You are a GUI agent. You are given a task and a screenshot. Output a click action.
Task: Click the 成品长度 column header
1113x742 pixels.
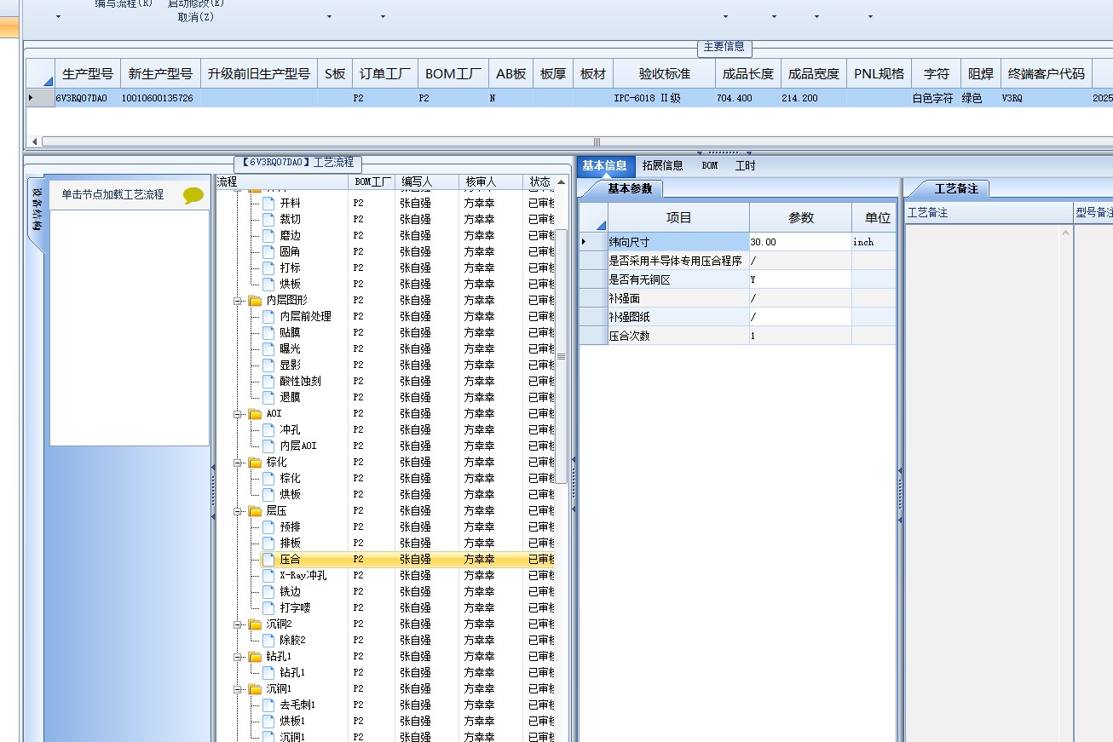(x=748, y=74)
